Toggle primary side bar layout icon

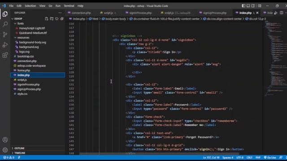tap(244, 6)
